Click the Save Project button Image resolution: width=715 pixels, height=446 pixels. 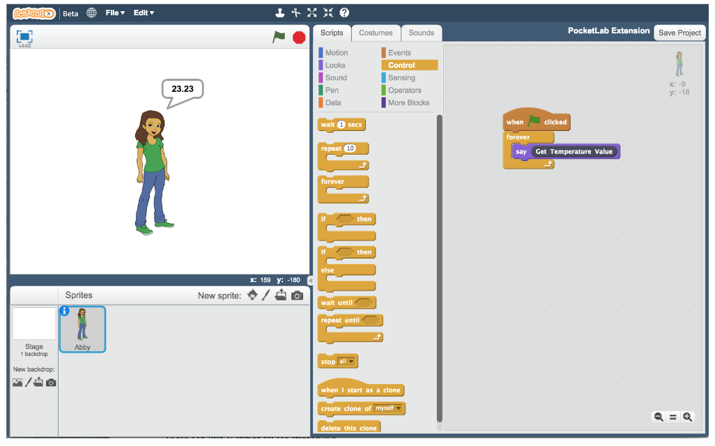[x=679, y=32]
